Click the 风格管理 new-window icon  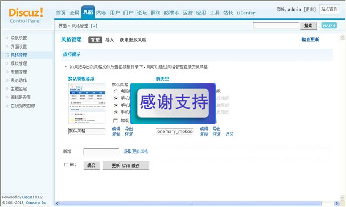coord(6,55)
